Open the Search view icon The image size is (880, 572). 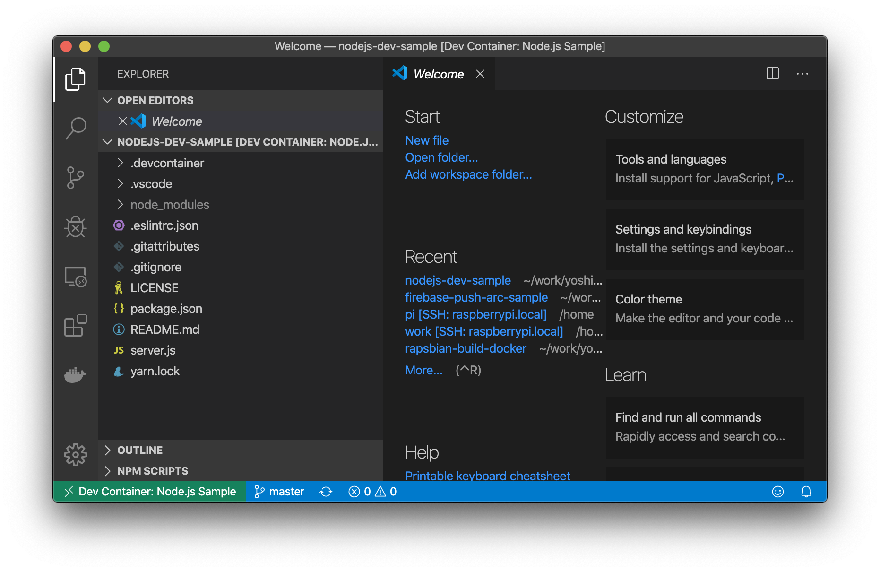coord(76,128)
